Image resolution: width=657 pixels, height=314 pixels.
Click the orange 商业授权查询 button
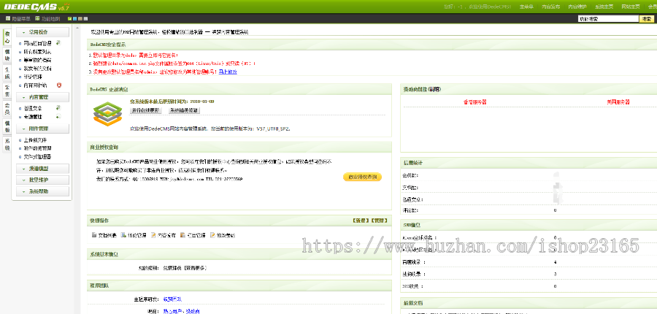362,177
